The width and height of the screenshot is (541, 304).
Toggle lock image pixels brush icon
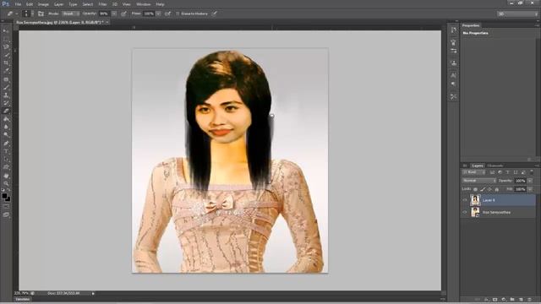[483, 189]
